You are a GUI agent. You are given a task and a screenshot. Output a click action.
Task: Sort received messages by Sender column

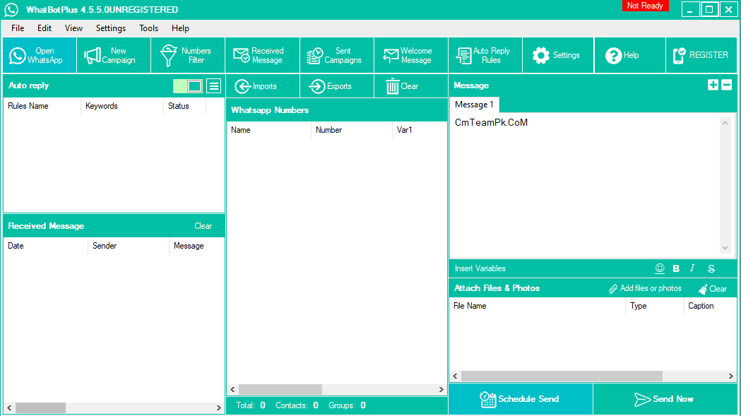pyautogui.click(x=129, y=246)
